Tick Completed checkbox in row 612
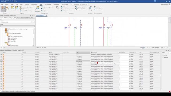The image size is (171, 96). [119, 60]
